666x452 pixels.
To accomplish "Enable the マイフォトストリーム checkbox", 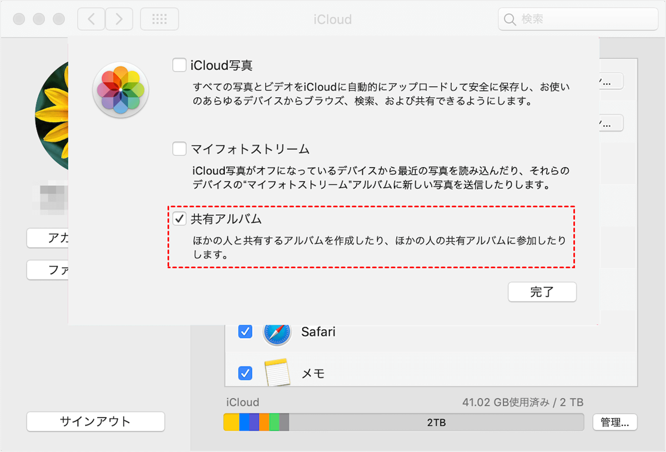I will 179,149.
